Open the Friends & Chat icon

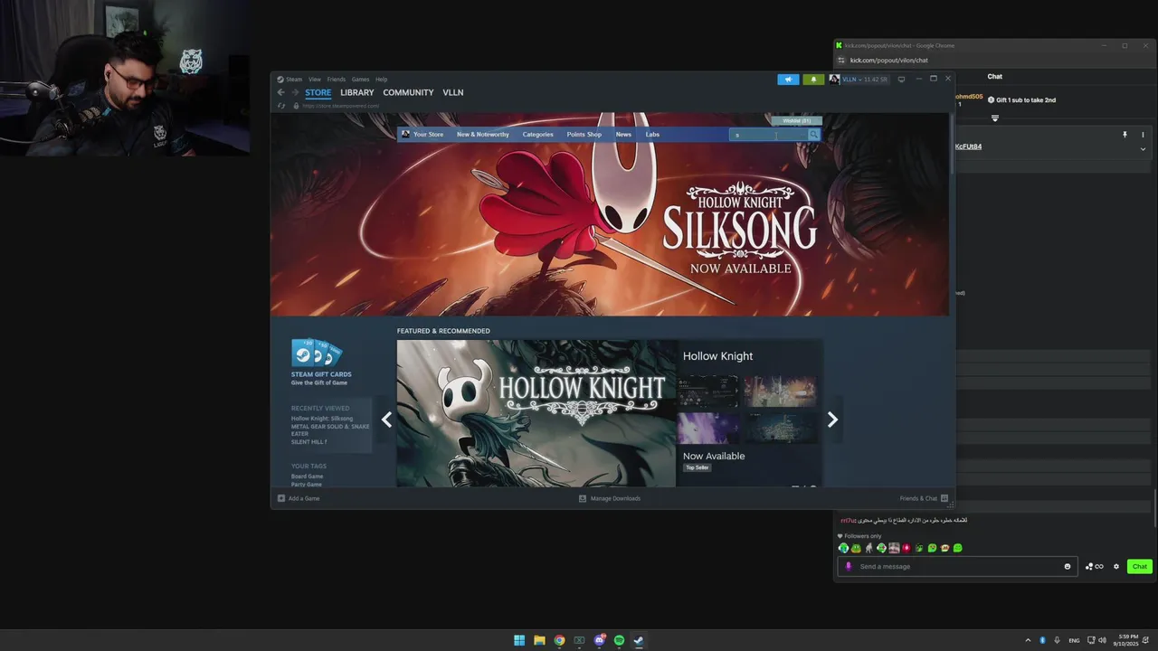[x=944, y=498]
